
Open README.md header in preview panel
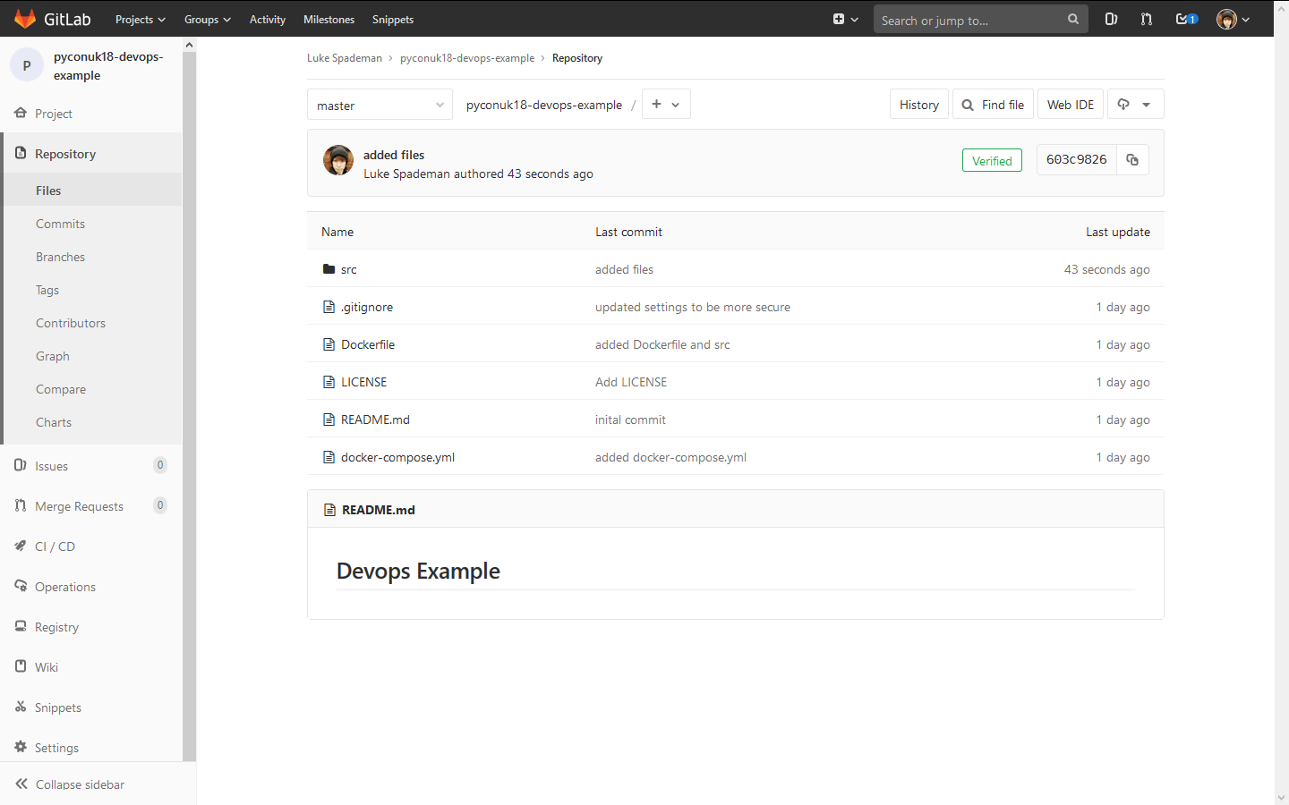pyautogui.click(x=379, y=510)
